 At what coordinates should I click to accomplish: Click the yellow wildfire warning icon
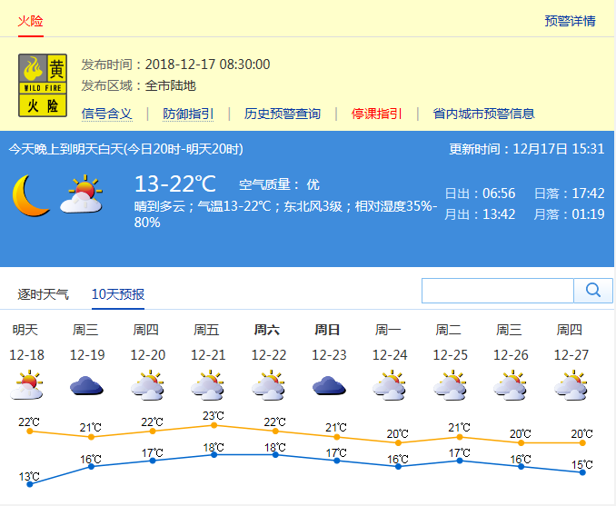[x=43, y=84]
